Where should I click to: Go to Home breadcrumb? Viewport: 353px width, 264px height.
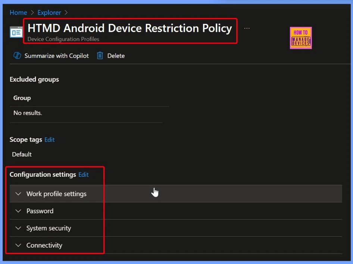pyautogui.click(x=18, y=13)
